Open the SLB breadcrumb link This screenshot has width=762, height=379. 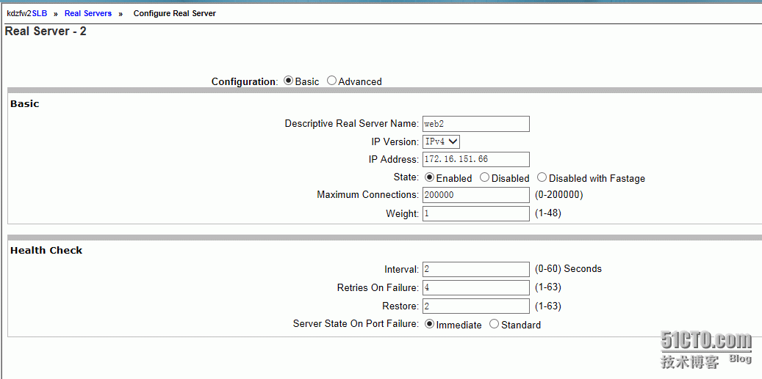[x=40, y=14]
